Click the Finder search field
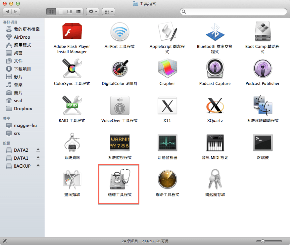Viewport: 290px width, 245px height. [x=233, y=12]
